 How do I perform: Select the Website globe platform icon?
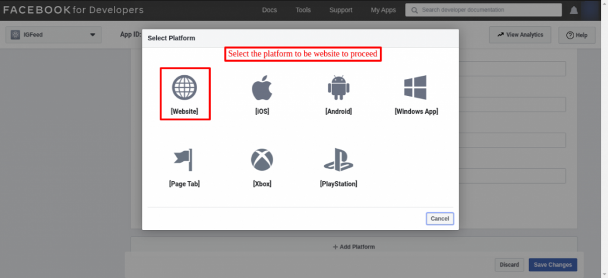pyautogui.click(x=185, y=88)
